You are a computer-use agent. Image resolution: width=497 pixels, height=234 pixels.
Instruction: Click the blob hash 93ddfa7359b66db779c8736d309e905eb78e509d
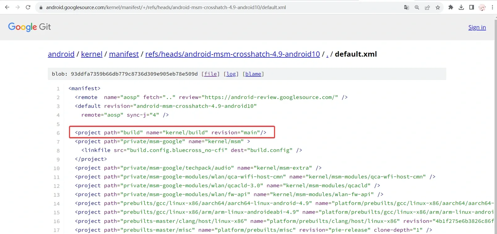(x=134, y=74)
